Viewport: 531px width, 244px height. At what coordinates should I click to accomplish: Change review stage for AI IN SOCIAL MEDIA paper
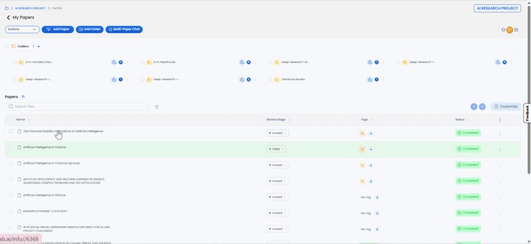tap(277, 229)
